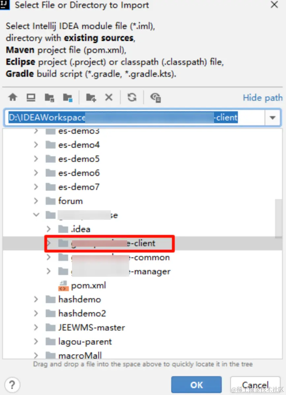Open the help question mark button
286x395 pixels.
coord(12,385)
